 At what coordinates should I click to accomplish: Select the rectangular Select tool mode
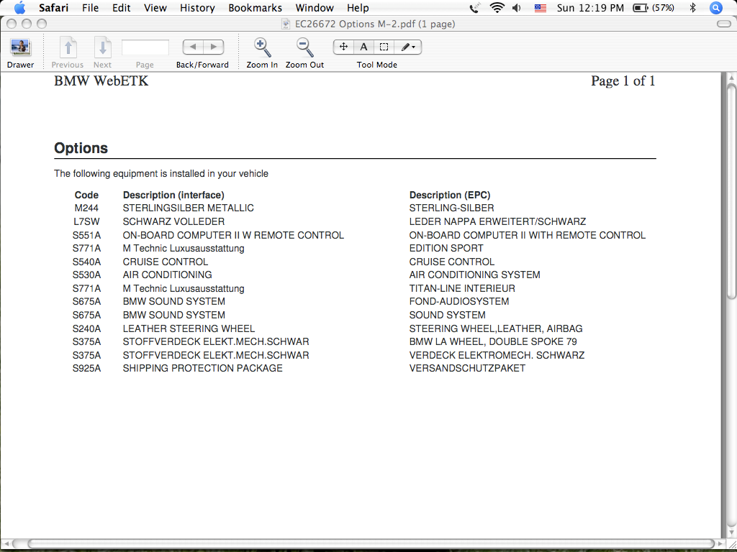[384, 47]
